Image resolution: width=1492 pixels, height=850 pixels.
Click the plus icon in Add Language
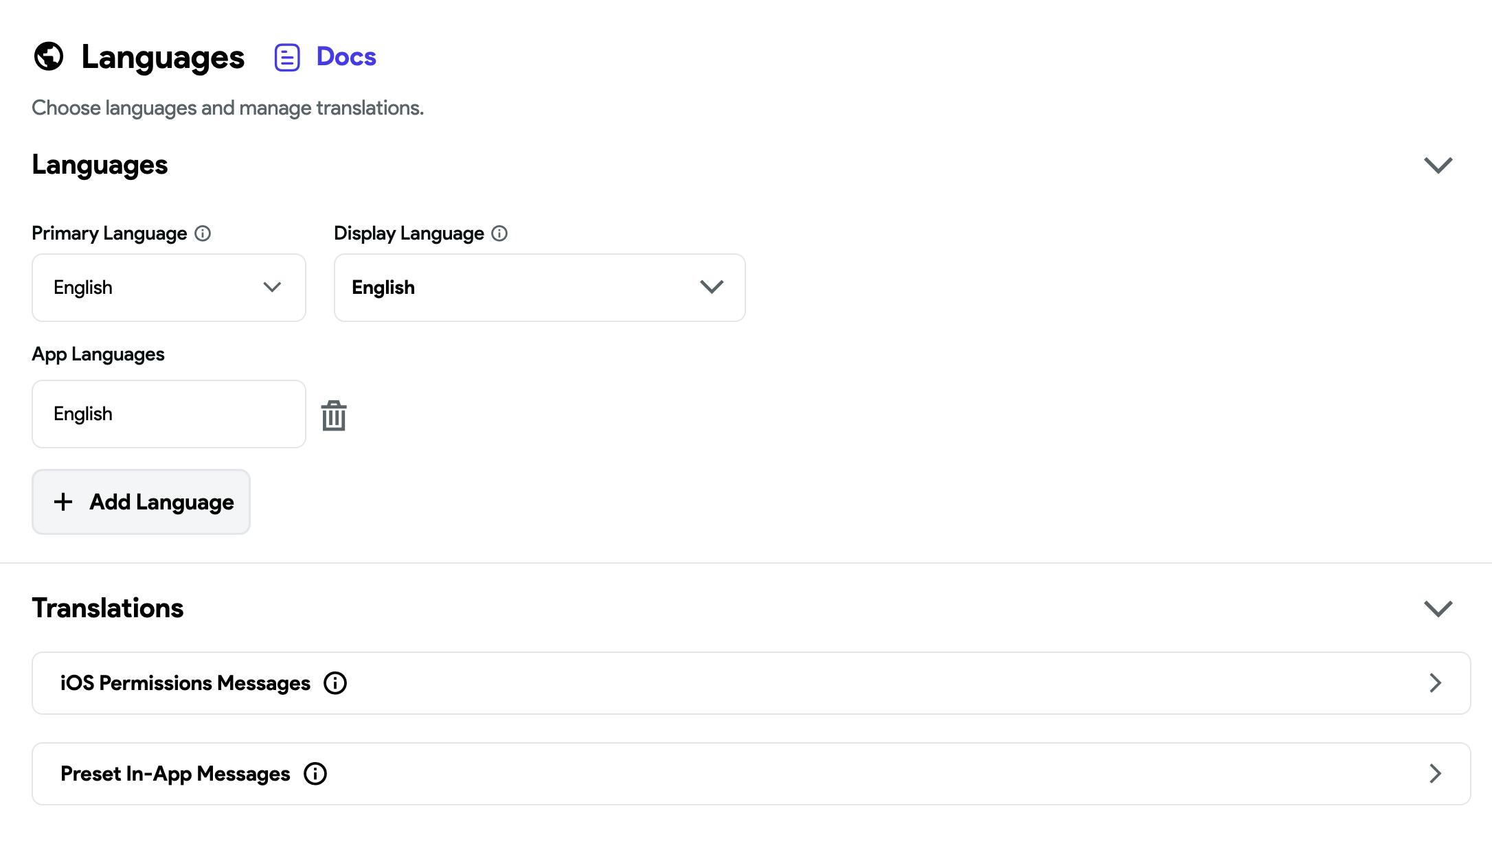[63, 502]
